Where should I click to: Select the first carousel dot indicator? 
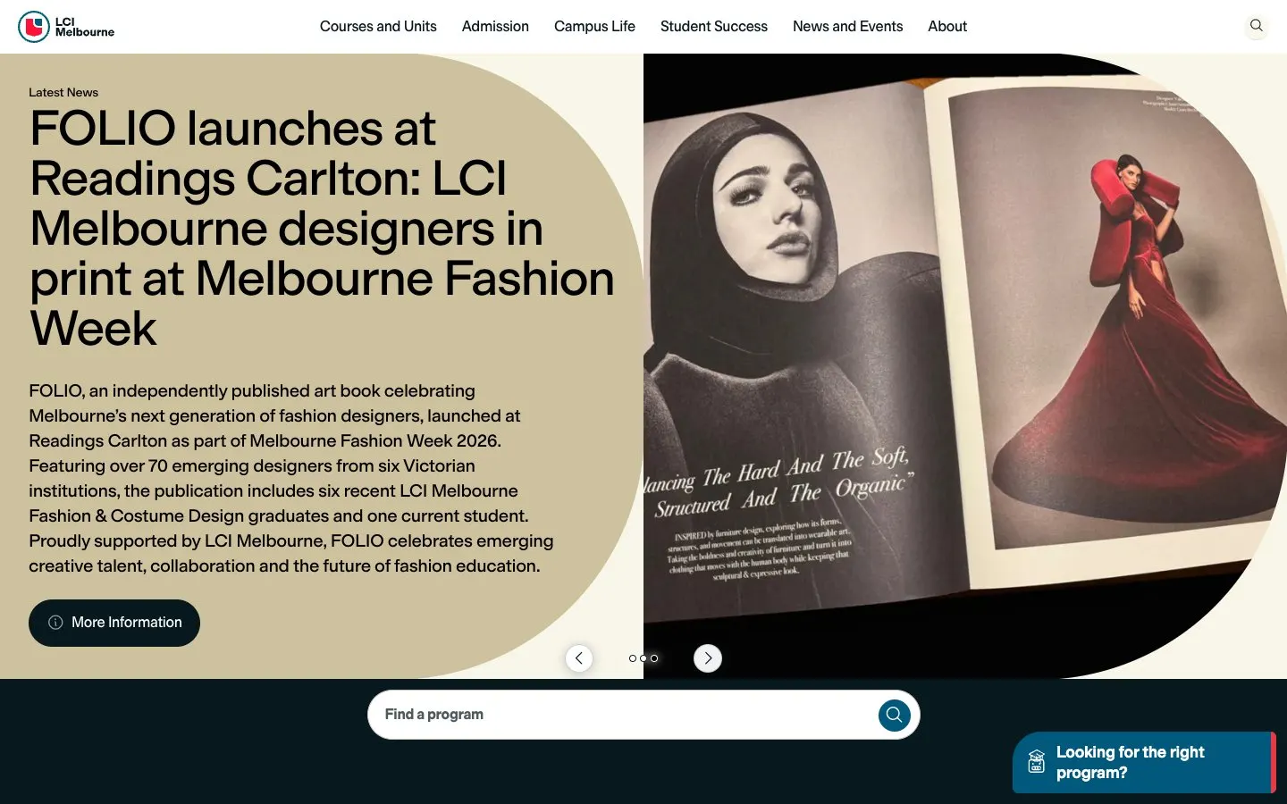click(x=633, y=658)
